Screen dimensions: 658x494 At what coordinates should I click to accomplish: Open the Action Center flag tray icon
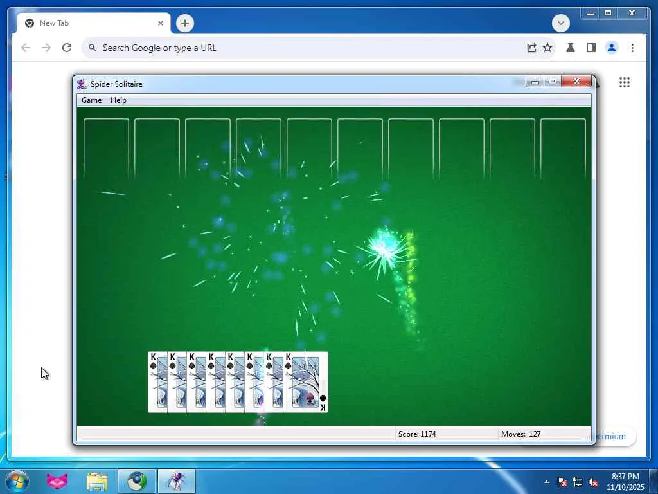562,482
